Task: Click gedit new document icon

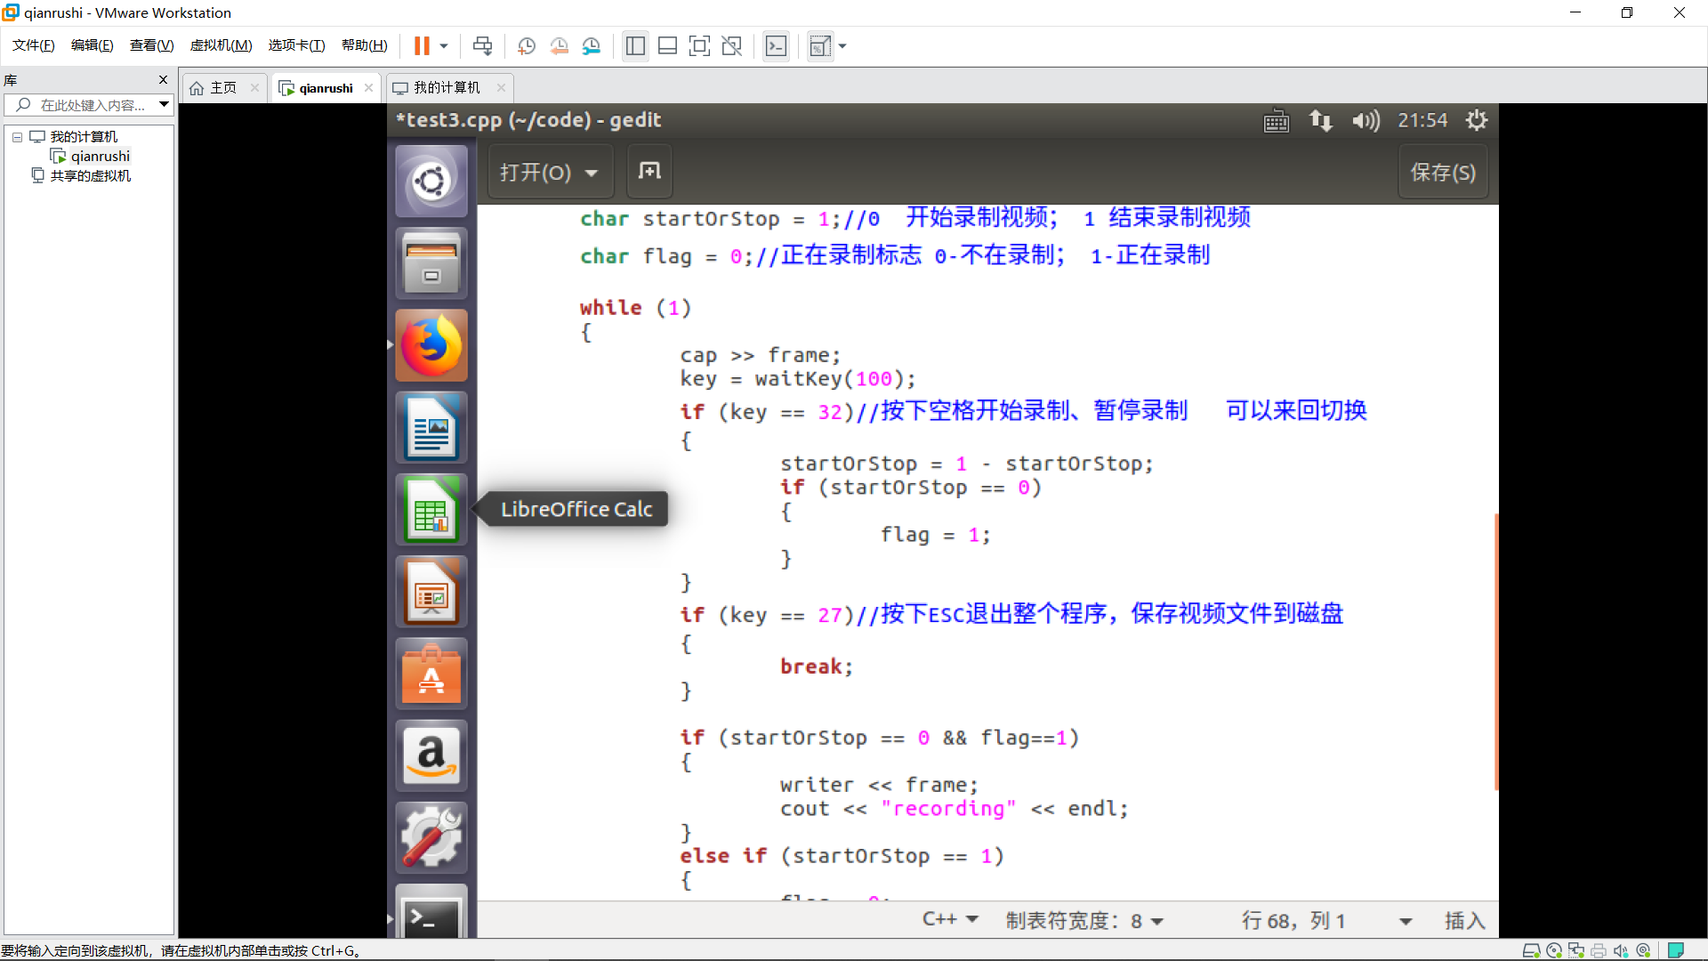Action: 649,171
